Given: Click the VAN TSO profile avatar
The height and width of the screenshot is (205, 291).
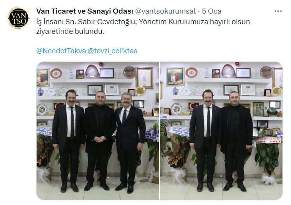Looking at the screenshot, I should [x=18, y=18].
